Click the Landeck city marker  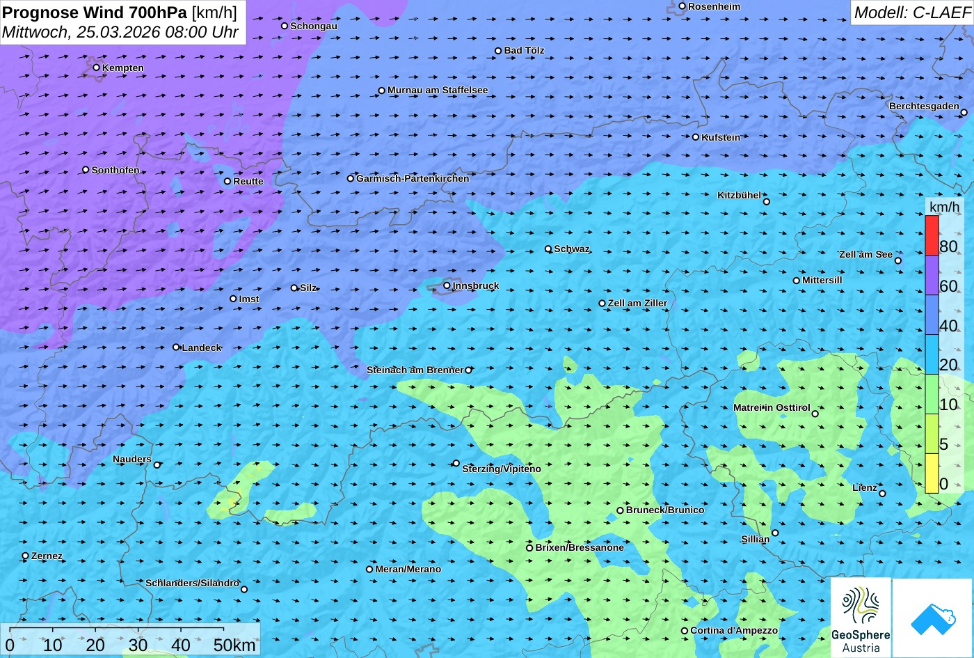(x=176, y=347)
